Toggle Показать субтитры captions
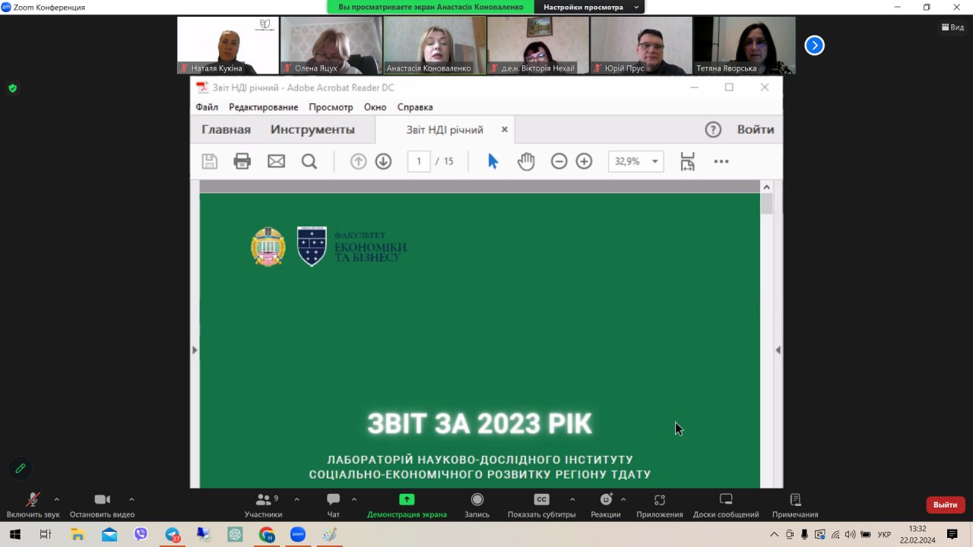This screenshot has width=973, height=547. click(x=541, y=504)
